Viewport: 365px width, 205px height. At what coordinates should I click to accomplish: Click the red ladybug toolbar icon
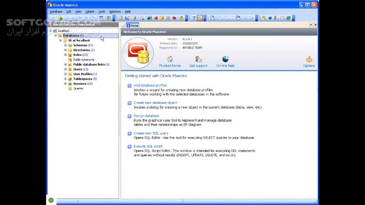(x=174, y=18)
